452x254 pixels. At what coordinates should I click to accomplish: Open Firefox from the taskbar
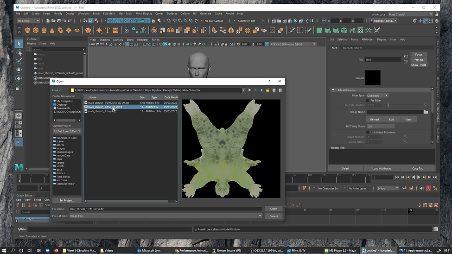click(56, 251)
